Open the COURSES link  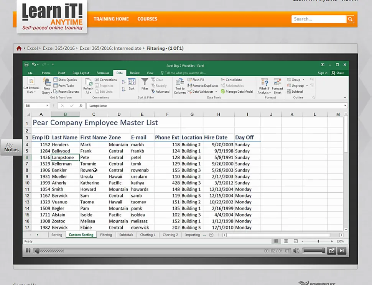[147, 19]
